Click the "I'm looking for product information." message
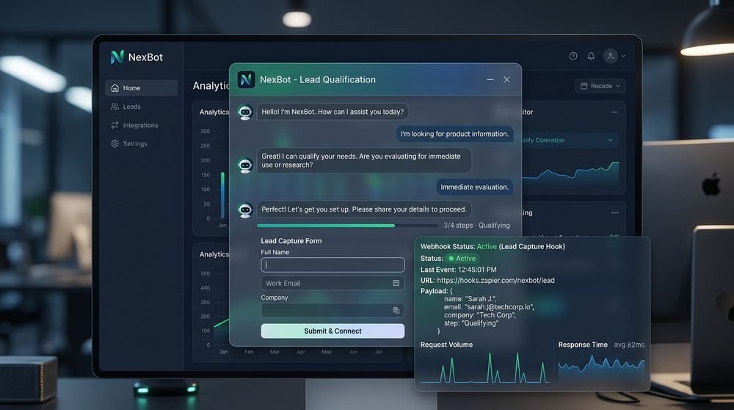The width and height of the screenshot is (734, 410). pyautogui.click(x=454, y=134)
